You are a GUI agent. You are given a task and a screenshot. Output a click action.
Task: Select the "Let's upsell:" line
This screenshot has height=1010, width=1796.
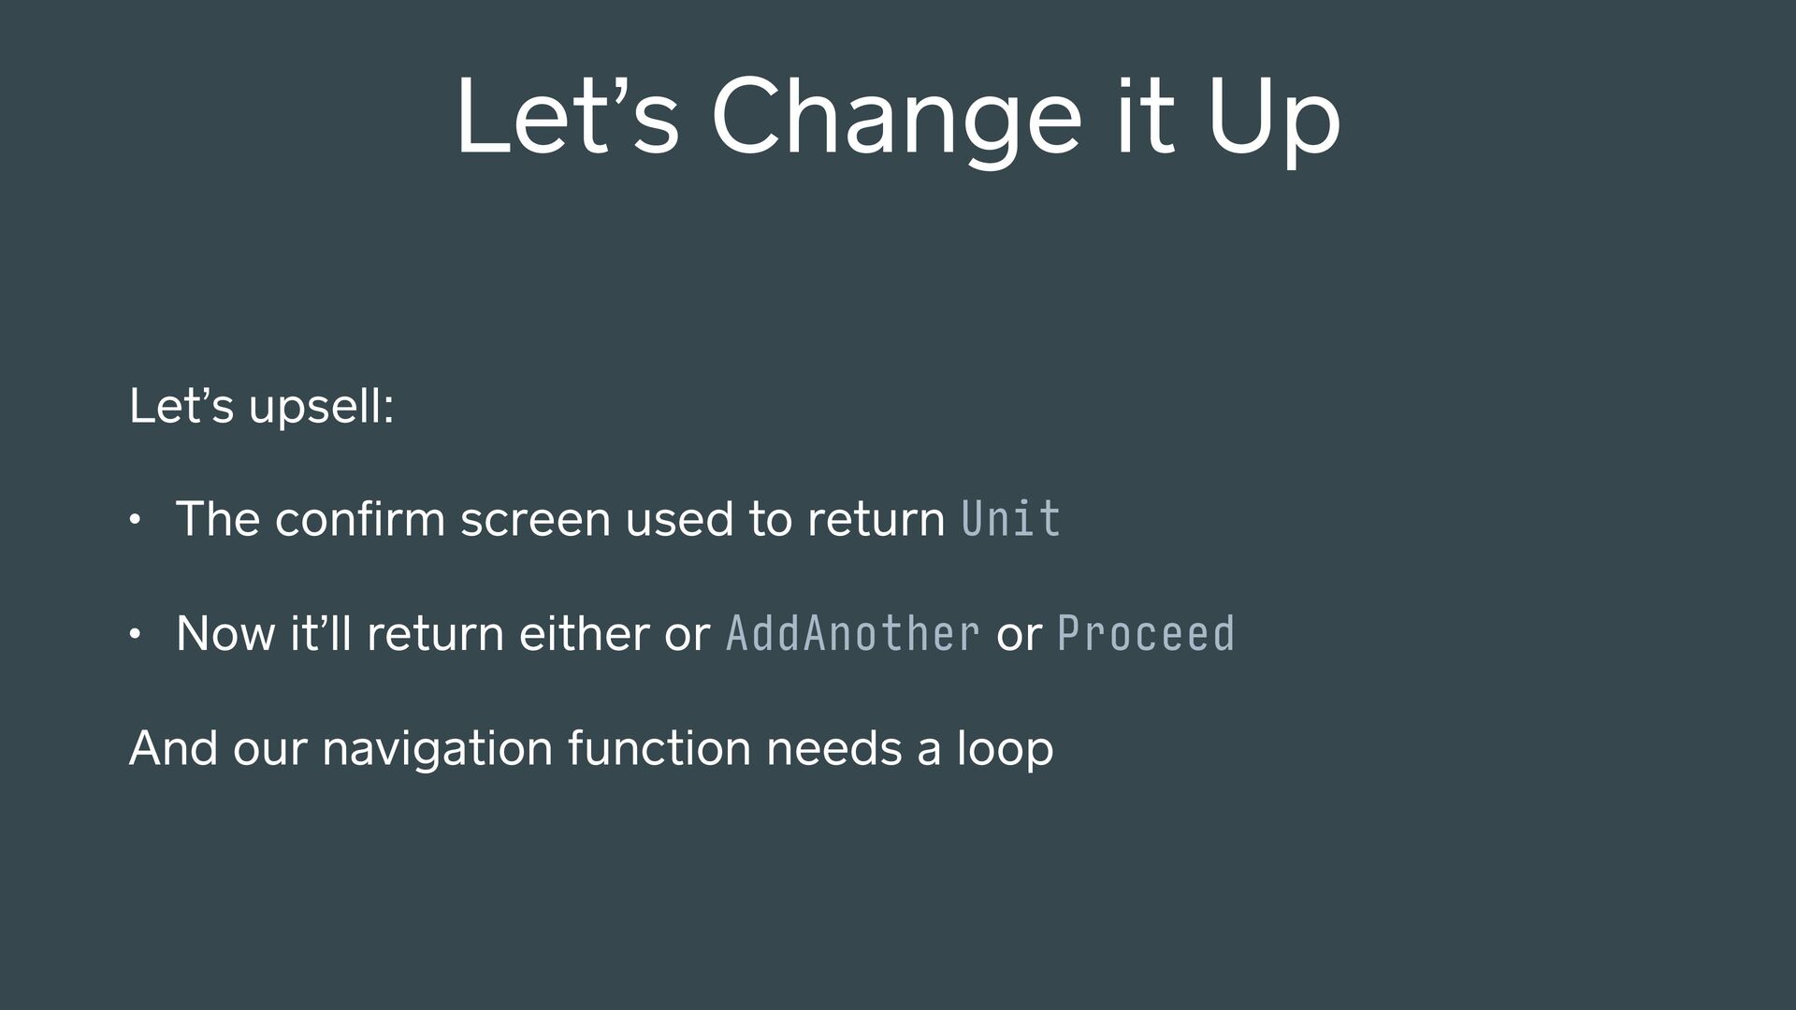point(262,408)
